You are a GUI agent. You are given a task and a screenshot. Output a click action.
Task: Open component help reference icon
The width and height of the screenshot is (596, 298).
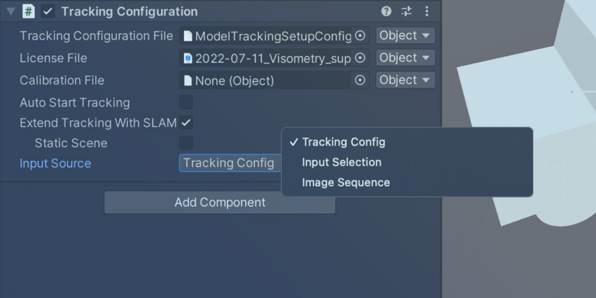(386, 12)
